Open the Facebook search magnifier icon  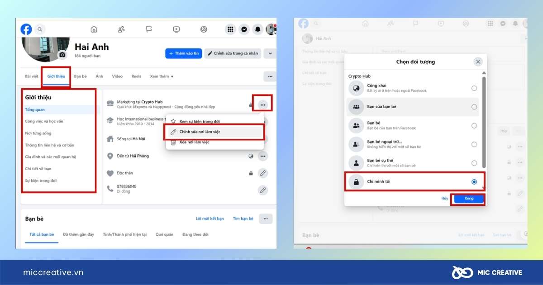click(x=40, y=29)
